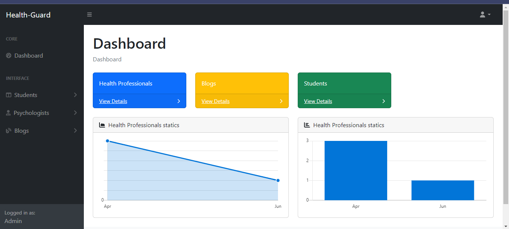Viewport: 509px width, 229px height.
Task: Click the Students columns icon
Action: point(9,95)
